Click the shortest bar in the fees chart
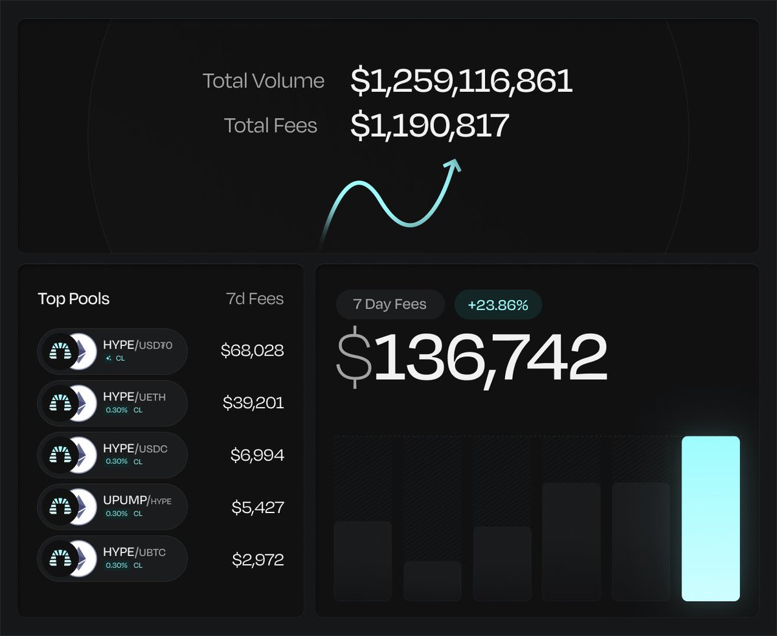This screenshot has width=777, height=636. 433,581
